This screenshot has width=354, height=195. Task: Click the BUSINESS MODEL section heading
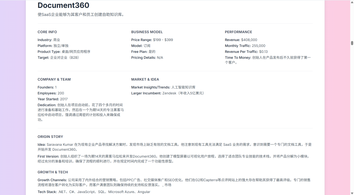pos(147,32)
